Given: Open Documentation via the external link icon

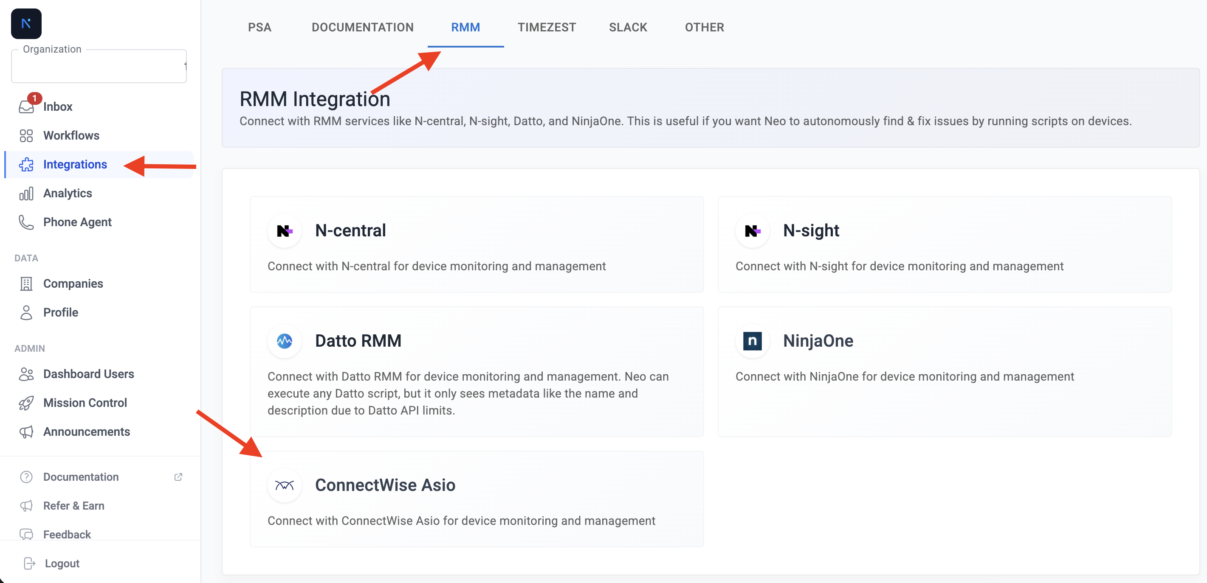Looking at the screenshot, I should (x=178, y=476).
